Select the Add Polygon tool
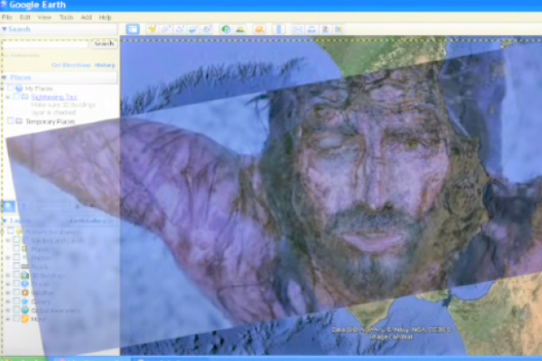This screenshot has width=542, height=361. coord(167,29)
